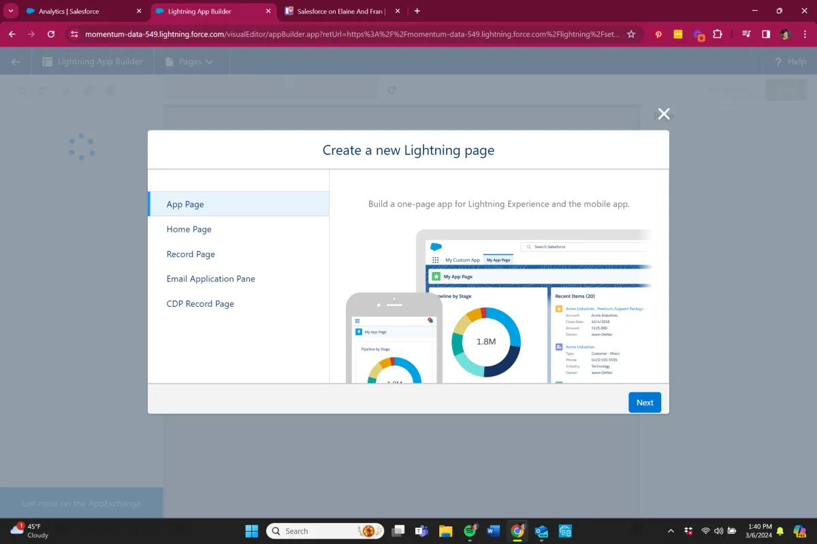Open File Explorer from taskbar

(x=445, y=531)
